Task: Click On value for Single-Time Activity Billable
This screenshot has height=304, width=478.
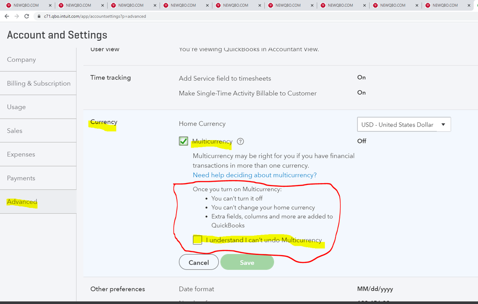Action: tap(361, 93)
